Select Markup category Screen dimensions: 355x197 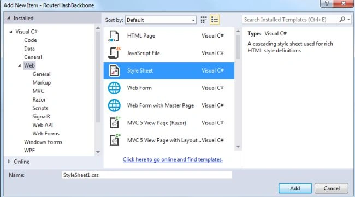pos(42,82)
